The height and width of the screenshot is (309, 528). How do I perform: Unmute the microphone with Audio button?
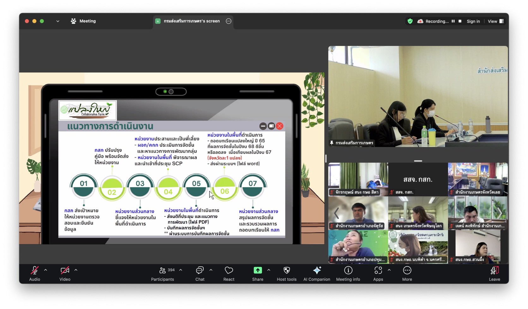click(34, 271)
